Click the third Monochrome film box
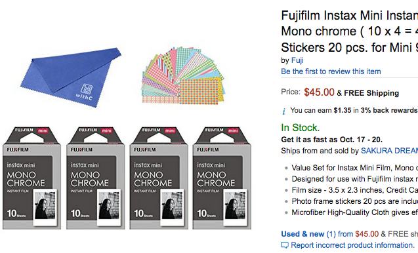 point(159,178)
